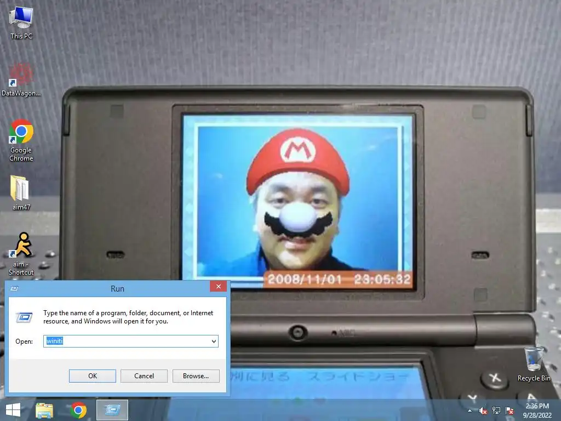Select the Google Chrome desktop shortcut
This screenshot has width=561, height=421.
click(x=21, y=140)
